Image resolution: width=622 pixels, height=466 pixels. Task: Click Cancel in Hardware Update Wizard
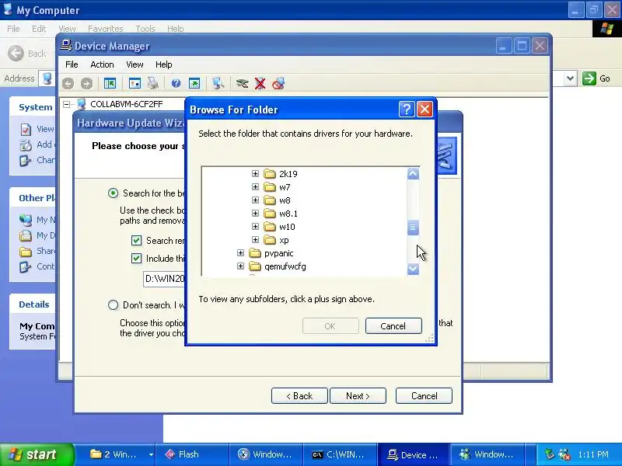(424, 396)
